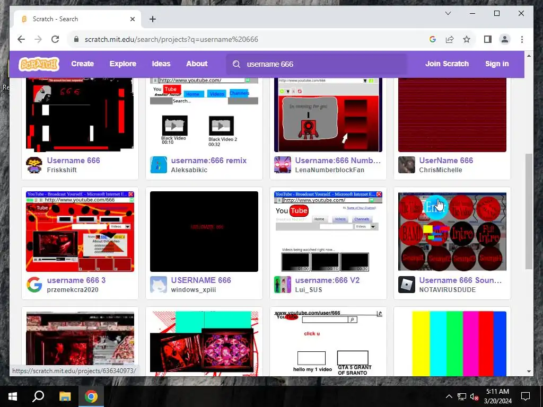
Task: Open a new tab
Action: click(x=153, y=19)
